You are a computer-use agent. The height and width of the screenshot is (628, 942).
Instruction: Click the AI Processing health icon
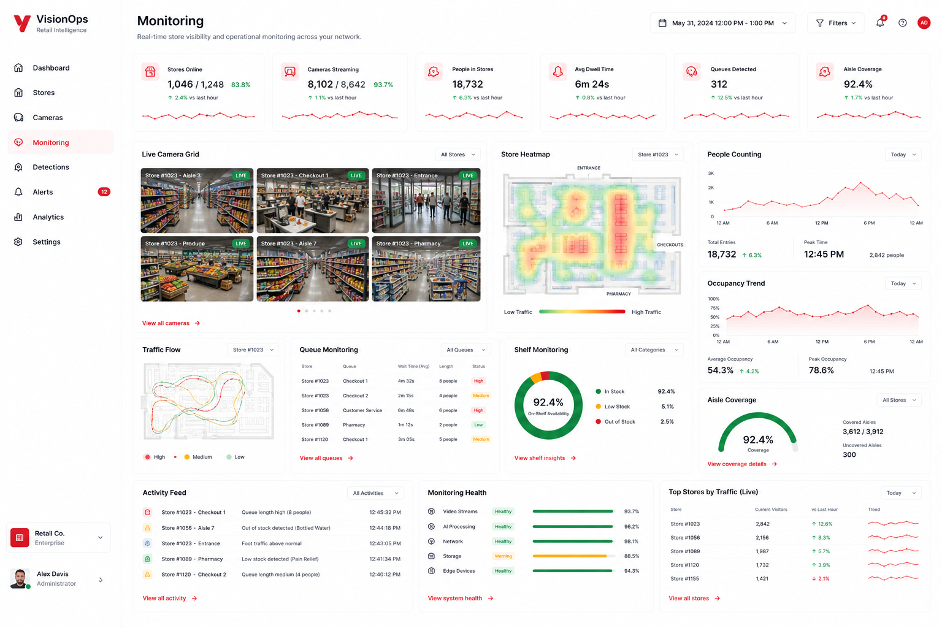431,526
